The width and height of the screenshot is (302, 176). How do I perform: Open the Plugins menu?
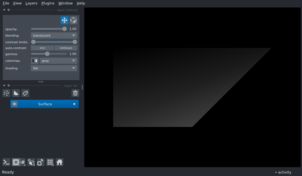48,3
